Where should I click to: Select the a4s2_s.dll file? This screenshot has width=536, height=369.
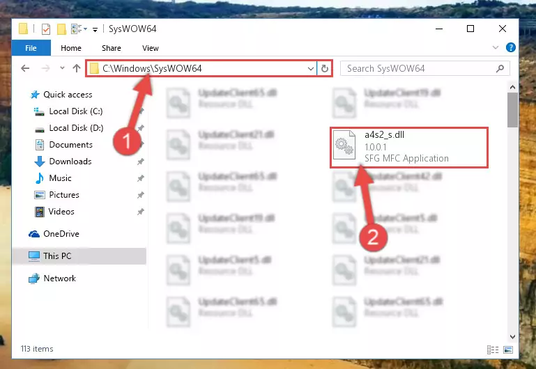[x=409, y=148]
